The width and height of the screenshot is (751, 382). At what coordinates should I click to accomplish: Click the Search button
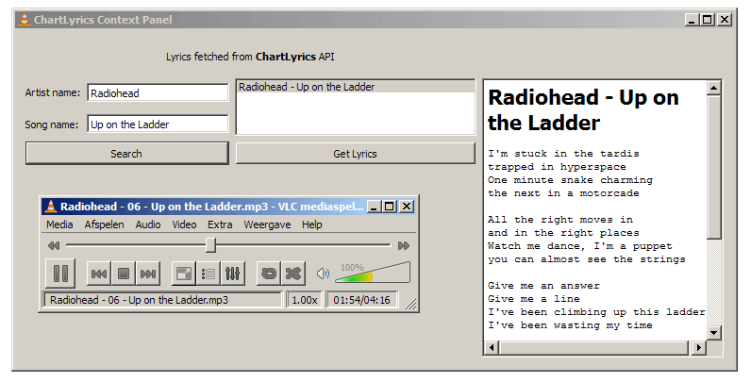coord(127,154)
